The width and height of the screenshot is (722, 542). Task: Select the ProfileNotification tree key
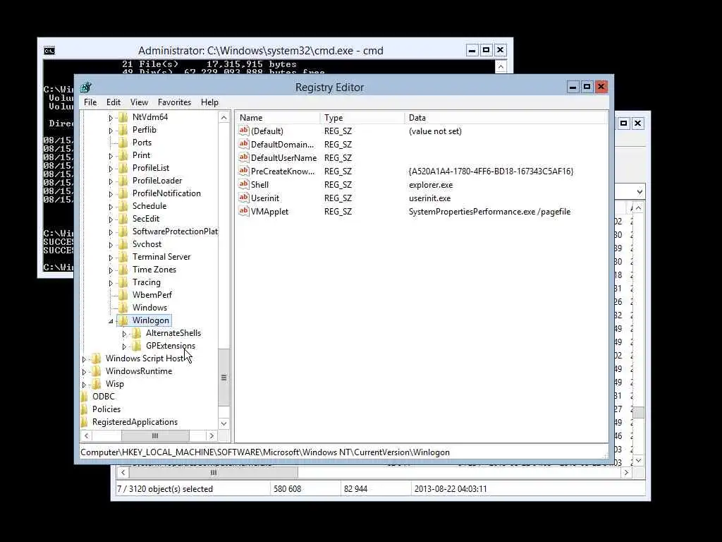coord(166,193)
